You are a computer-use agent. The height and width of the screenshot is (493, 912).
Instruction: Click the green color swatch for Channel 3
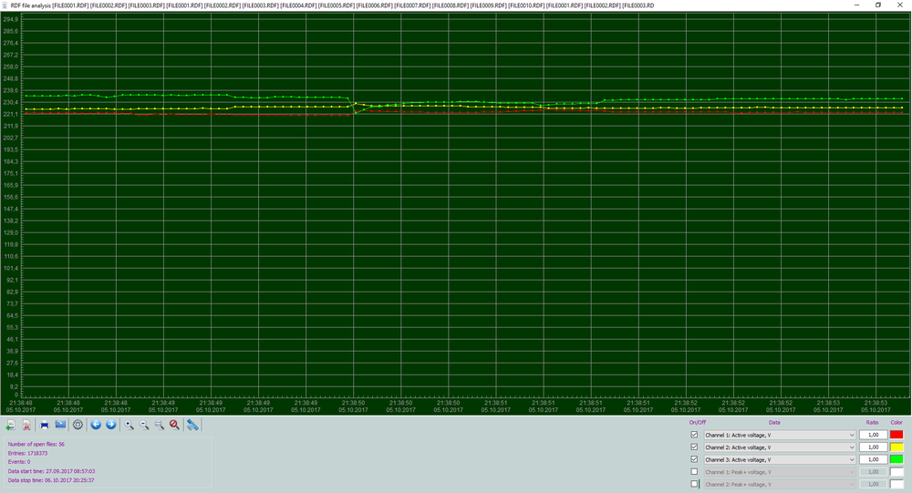pos(896,459)
